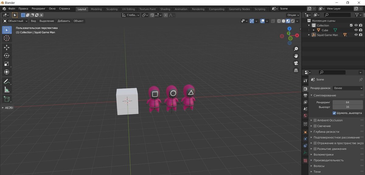Hide Squid Game Man with its eye icon

click(356, 35)
